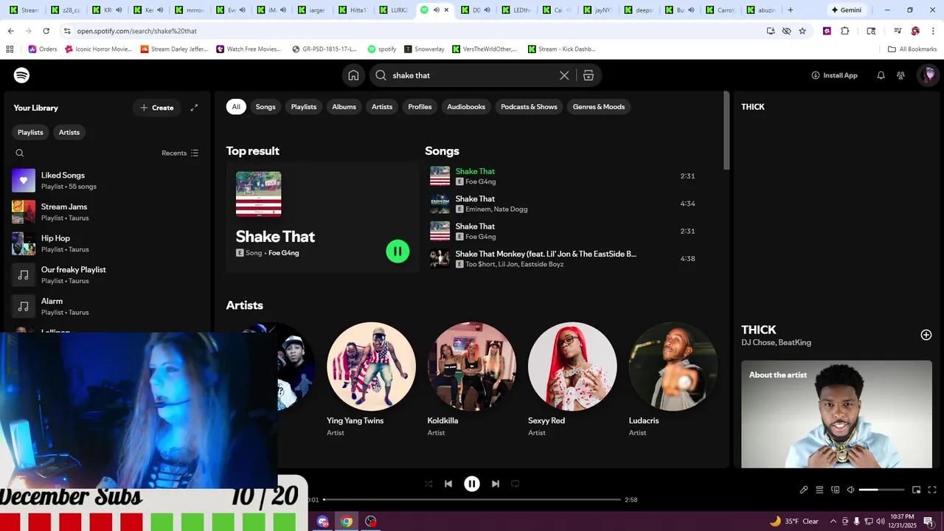Open the notifications bell in Spotify
944x531 pixels.
pyautogui.click(x=881, y=75)
